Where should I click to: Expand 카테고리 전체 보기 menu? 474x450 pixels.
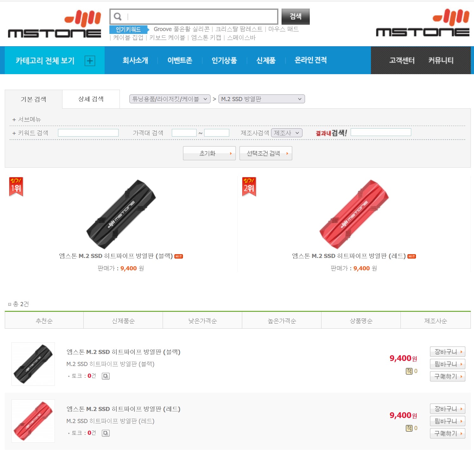[x=55, y=61]
